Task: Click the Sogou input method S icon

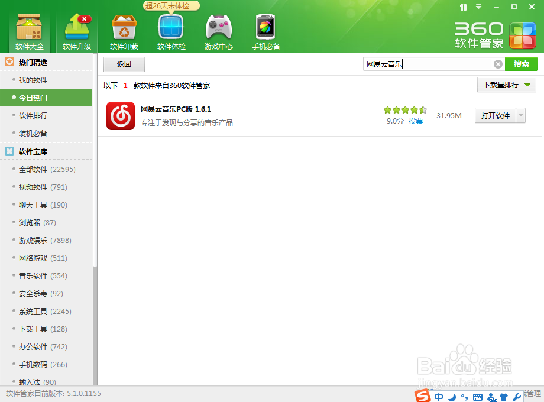Action: [422, 396]
